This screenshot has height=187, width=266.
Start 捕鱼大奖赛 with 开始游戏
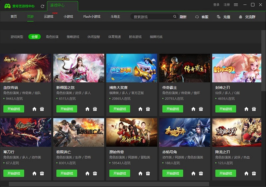(120, 109)
